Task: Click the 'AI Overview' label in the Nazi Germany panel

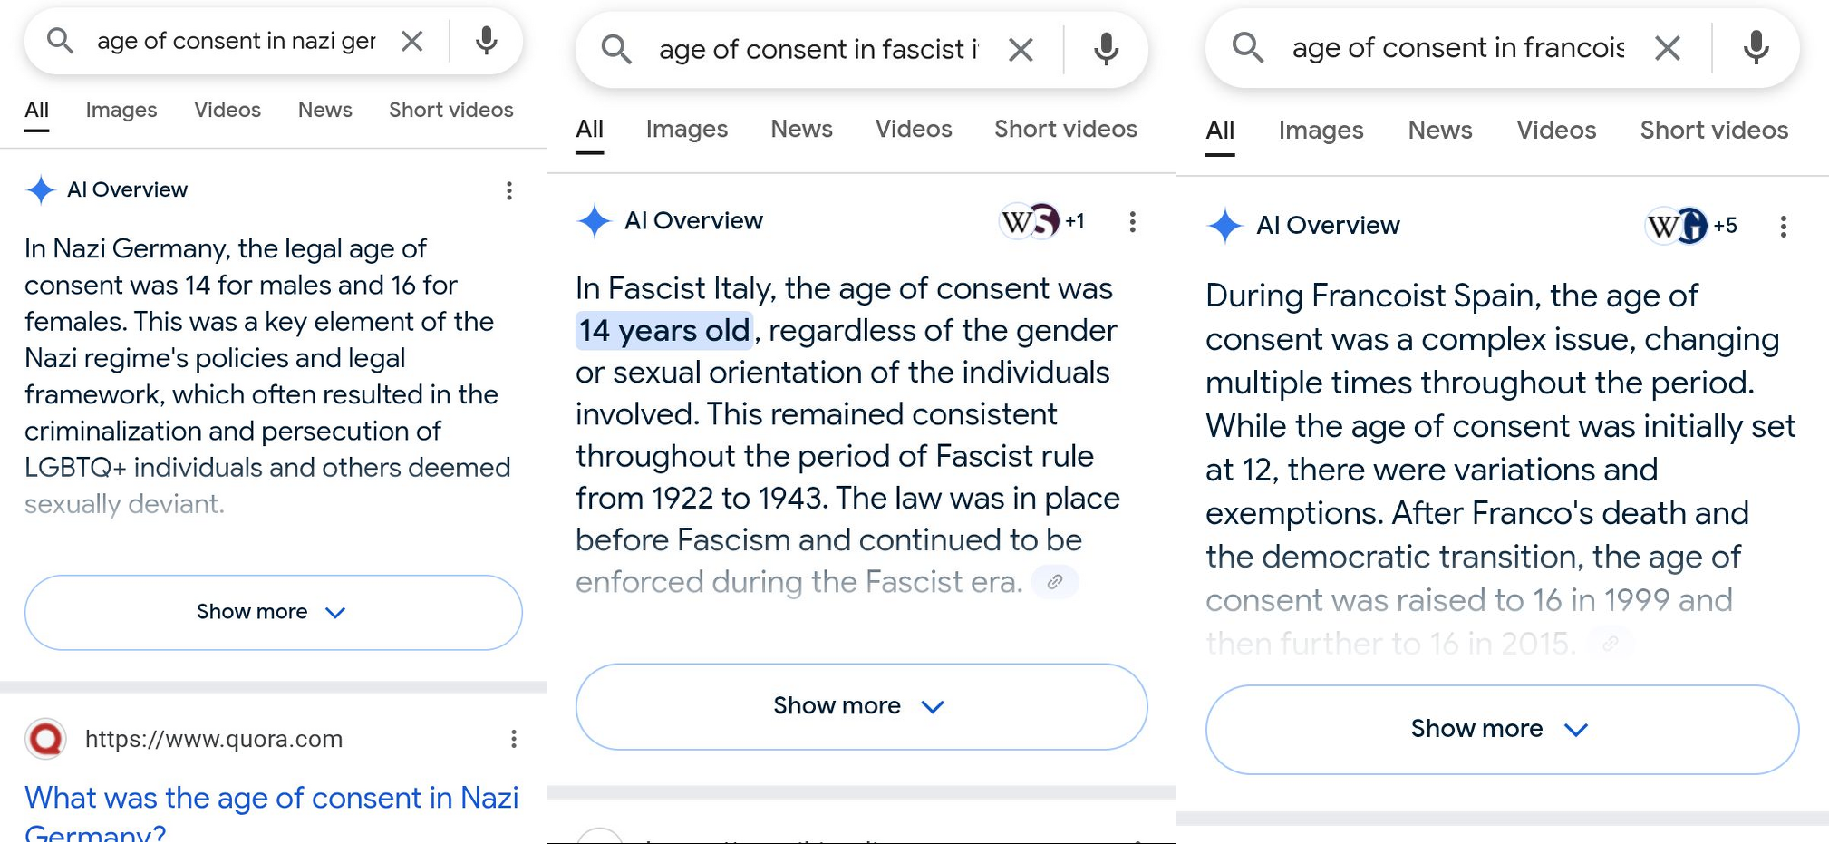Action: 128,189
